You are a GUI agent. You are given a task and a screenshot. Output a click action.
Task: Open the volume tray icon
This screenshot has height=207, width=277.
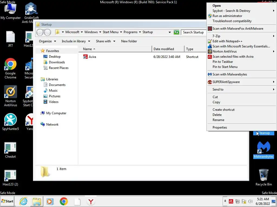point(250,201)
